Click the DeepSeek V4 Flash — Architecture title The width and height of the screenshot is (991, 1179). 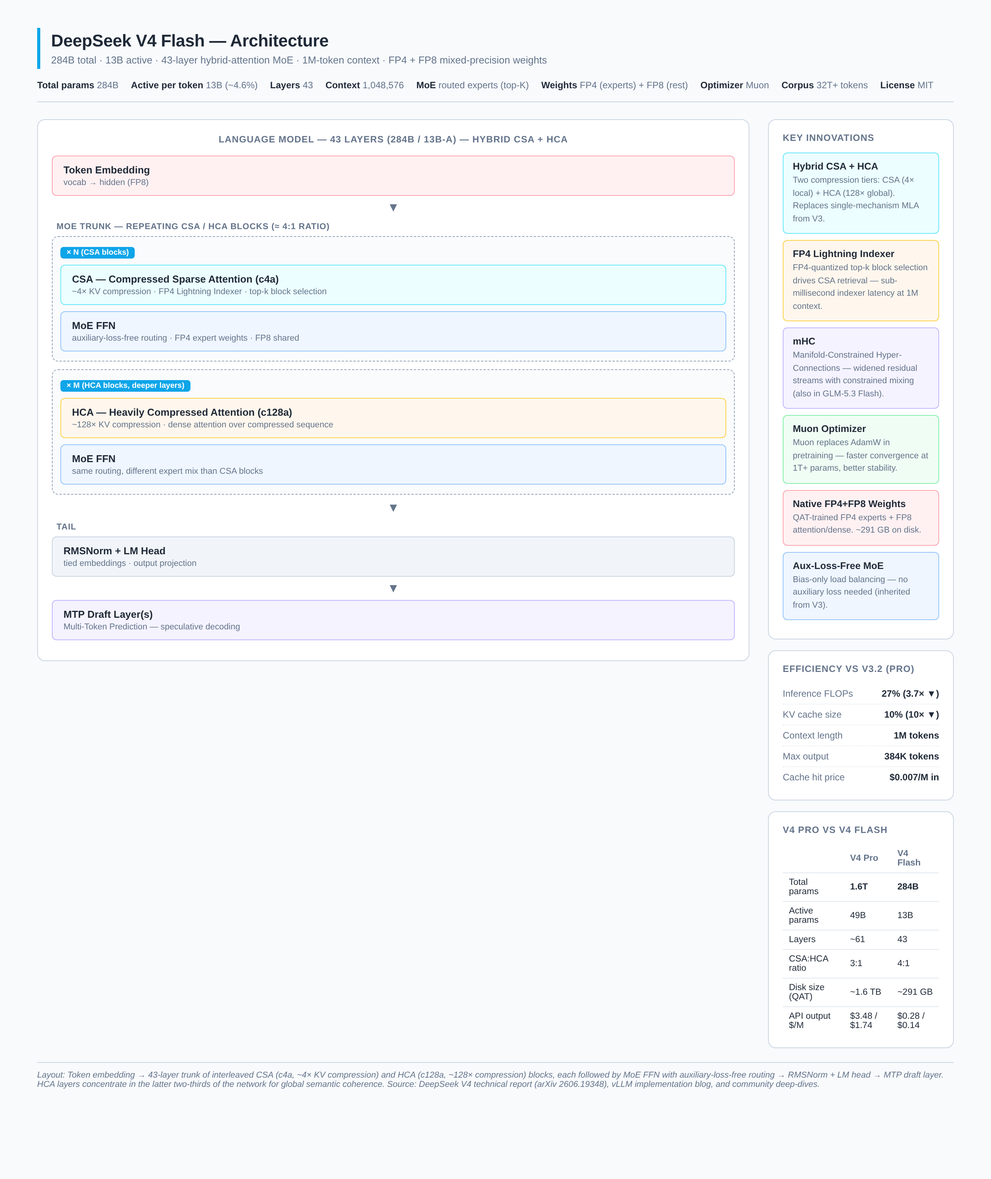pos(190,41)
